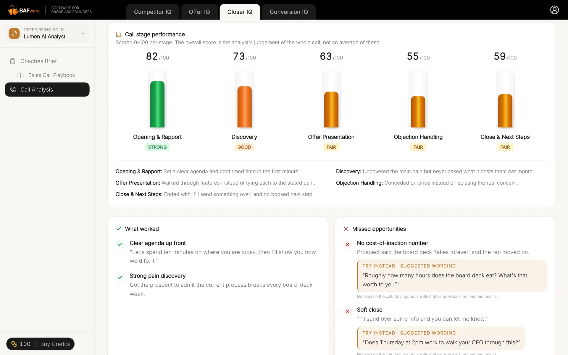Click the 82/100 score
Screen dimensions: 568x355
(157, 56)
